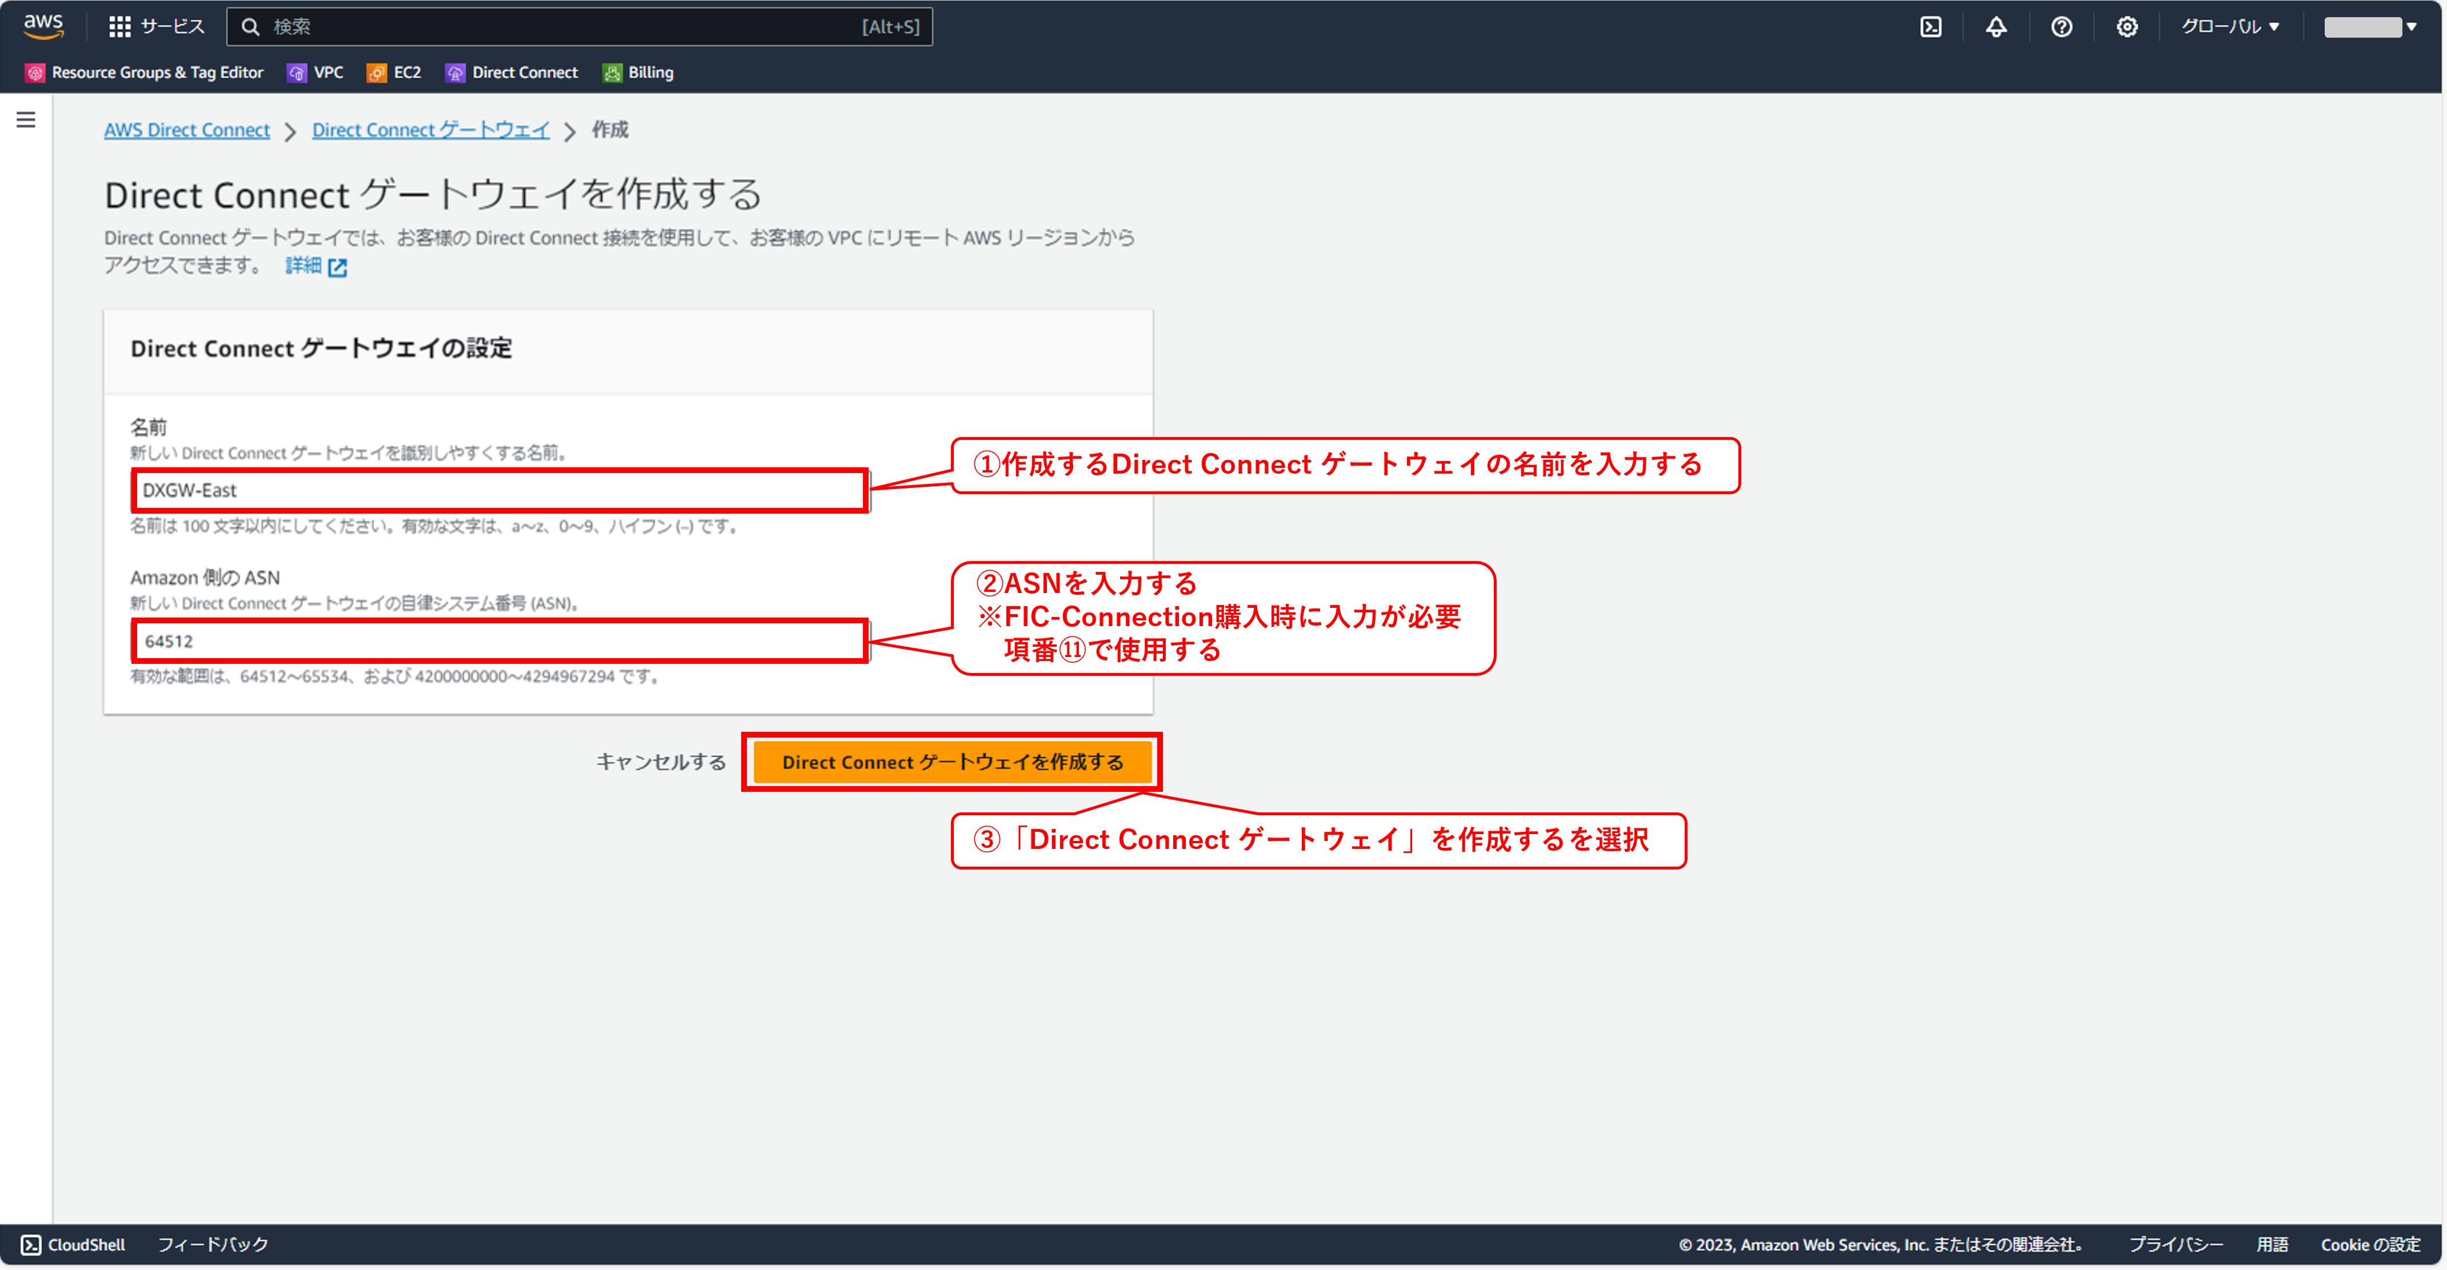
Task: Open the EC2 service shortcut
Action: pos(393,72)
